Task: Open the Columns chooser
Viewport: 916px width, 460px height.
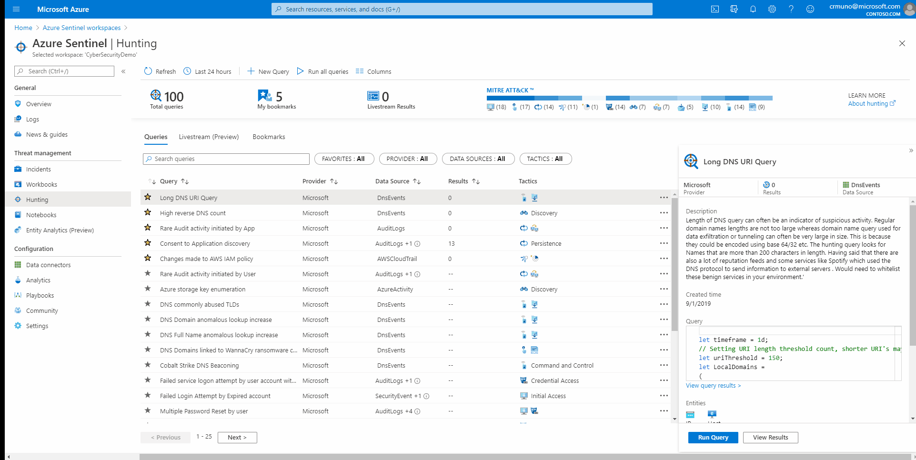Action: [x=373, y=71]
